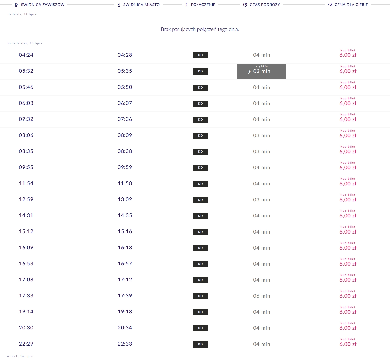Click the clock icon beside Czas Podróży
Screen dimensions: 390x361
click(x=245, y=5)
